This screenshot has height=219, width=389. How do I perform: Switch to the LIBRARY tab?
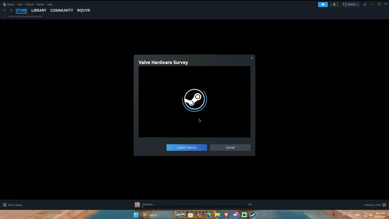pos(39,10)
